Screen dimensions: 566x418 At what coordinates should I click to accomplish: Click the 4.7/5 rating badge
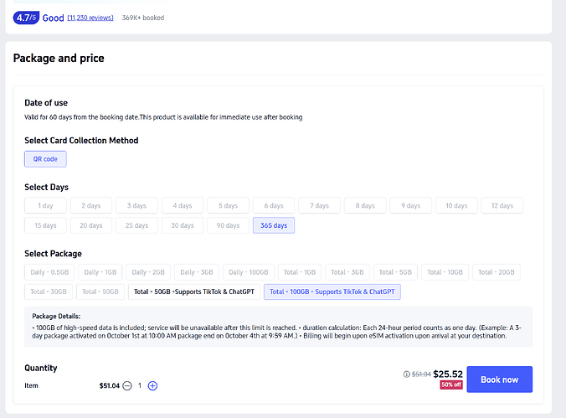coord(28,17)
